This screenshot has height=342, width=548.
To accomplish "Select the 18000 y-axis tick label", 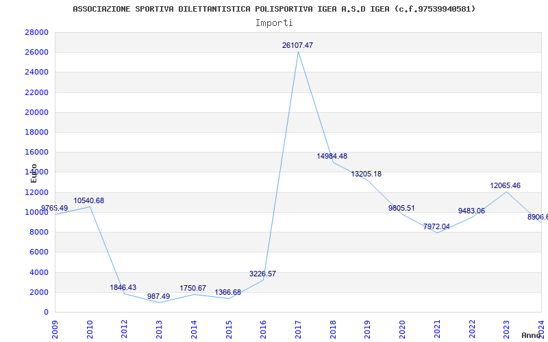I will [37, 132].
